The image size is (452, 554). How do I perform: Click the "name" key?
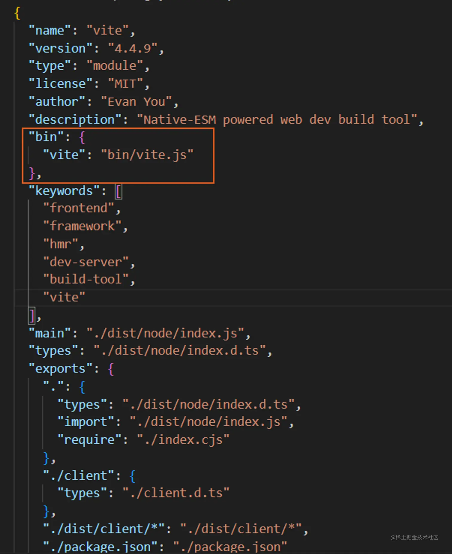coord(50,30)
